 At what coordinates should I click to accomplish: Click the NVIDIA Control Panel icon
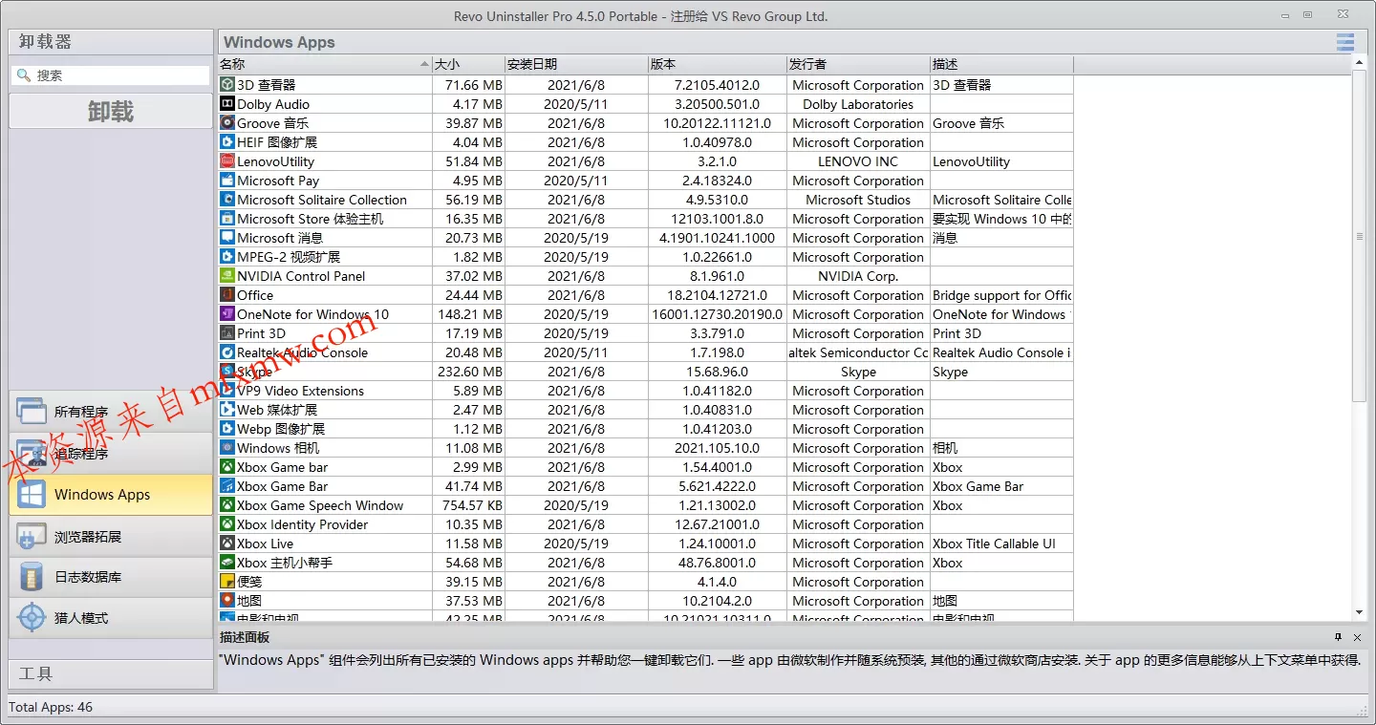227,276
